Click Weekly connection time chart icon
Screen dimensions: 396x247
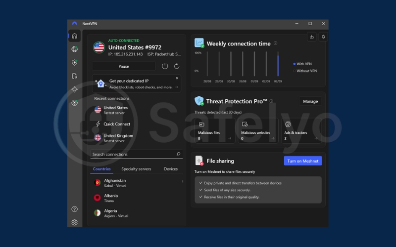click(x=199, y=43)
